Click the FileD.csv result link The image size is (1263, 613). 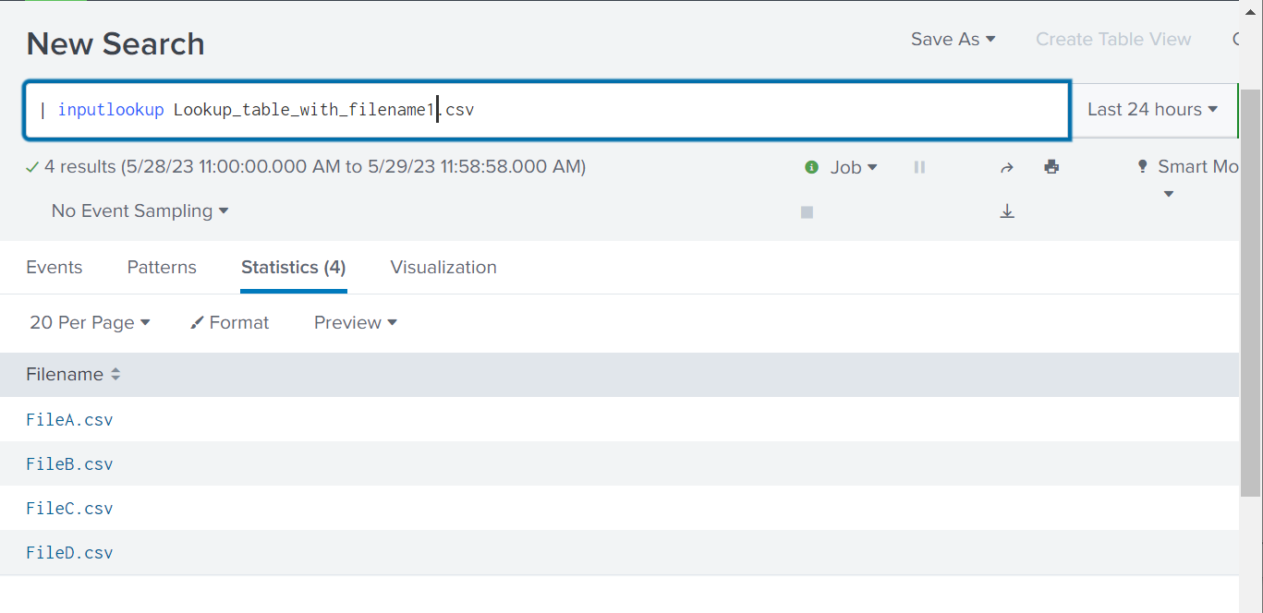(x=69, y=553)
